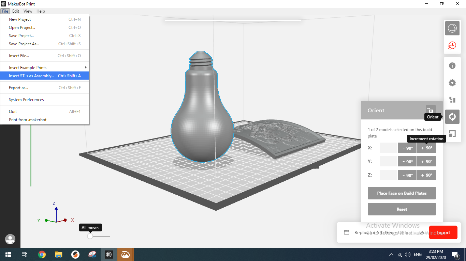This screenshot has height=261, width=466.
Task: Select the Orient rotation tool
Action: pyautogui.click(x=452, y=117)
